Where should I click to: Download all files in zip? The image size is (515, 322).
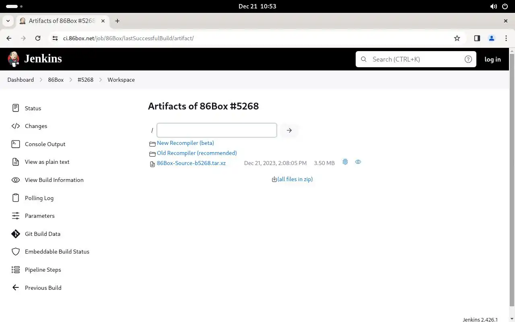pyautogui.click(x=295, y=179)
